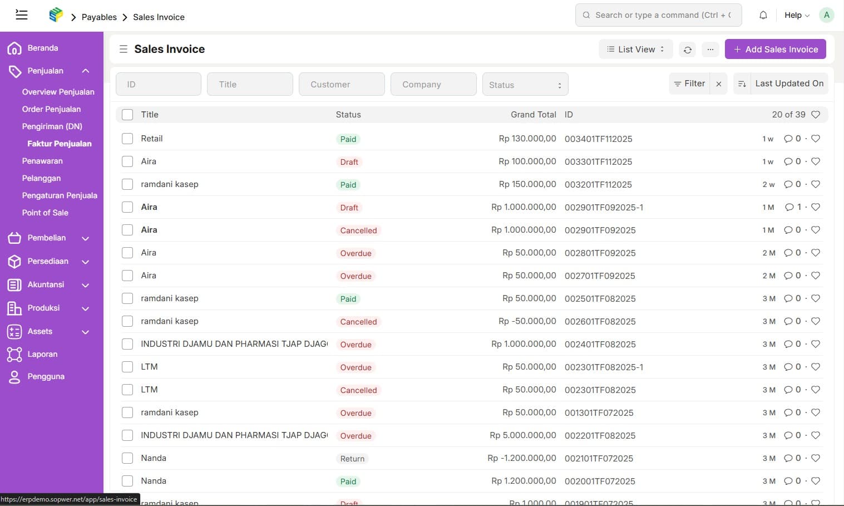
Task: Check the checkbox on the Retail invoice row
Action: coord(127,139)
